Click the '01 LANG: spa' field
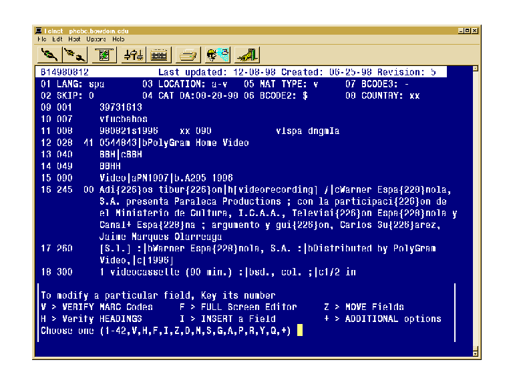 tap(73, 84)
